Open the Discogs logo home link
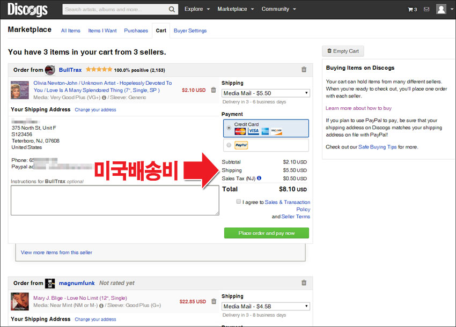456x327 pixels. pos(27,9)
